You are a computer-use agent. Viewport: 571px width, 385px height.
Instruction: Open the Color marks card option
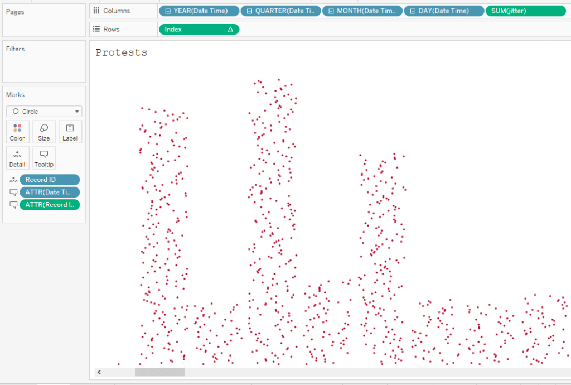click(x=17, y=132)
